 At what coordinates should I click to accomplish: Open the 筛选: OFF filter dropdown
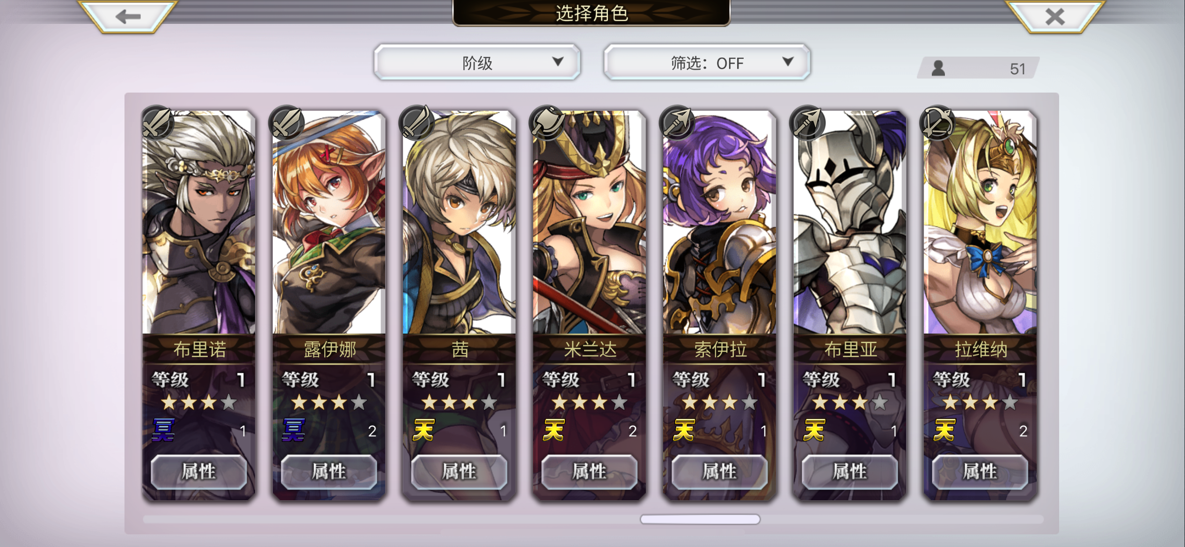(707, 62)
